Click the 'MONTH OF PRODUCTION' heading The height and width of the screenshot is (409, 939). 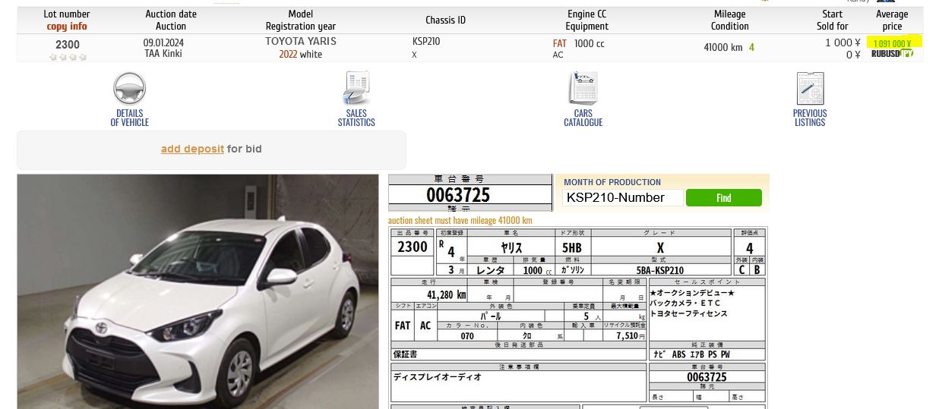612,182
